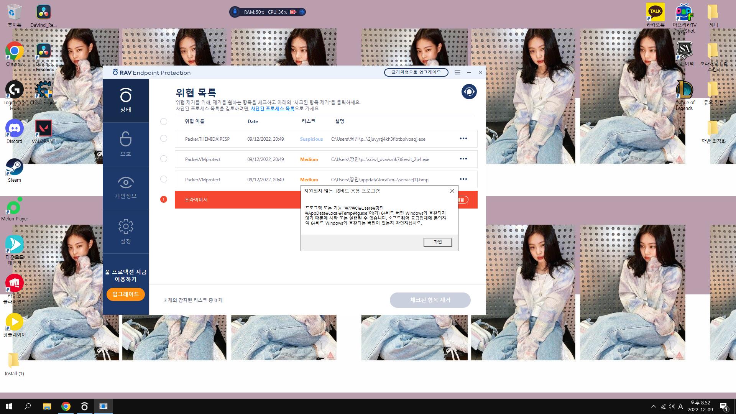The height and width of the screenshot is (414, 736).
Task: Toggle select-all circle in threat list header
Action: click(x=164, y=122)
